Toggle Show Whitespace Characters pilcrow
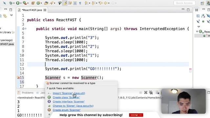The width and height of the screenshot is (210, 118). point(80,3)
